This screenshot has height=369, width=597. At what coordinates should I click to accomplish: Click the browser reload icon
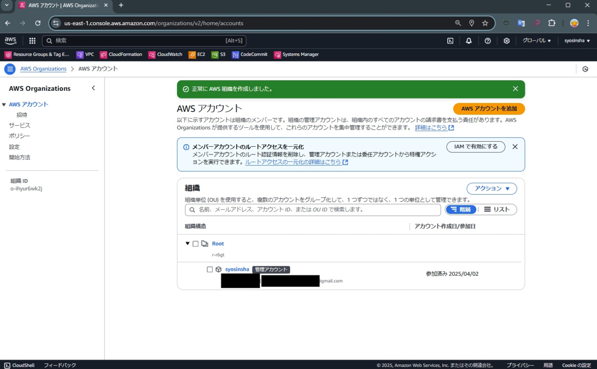coord(38,23)
